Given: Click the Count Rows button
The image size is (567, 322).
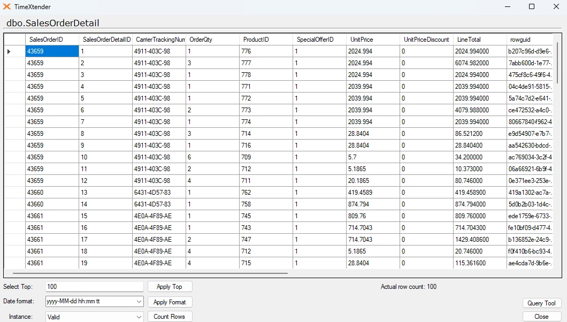Looking at the screenshot, I should 170,317.
